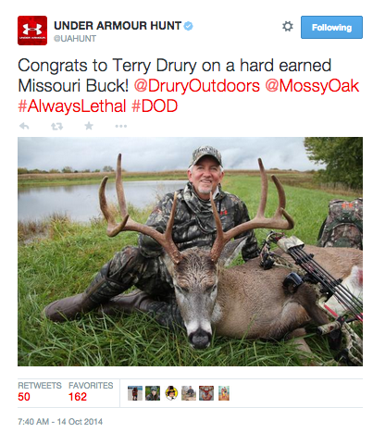Viewport: 373px width, 445px height.
Task: Favorite the tweet with the star icon
Action: 89,126
